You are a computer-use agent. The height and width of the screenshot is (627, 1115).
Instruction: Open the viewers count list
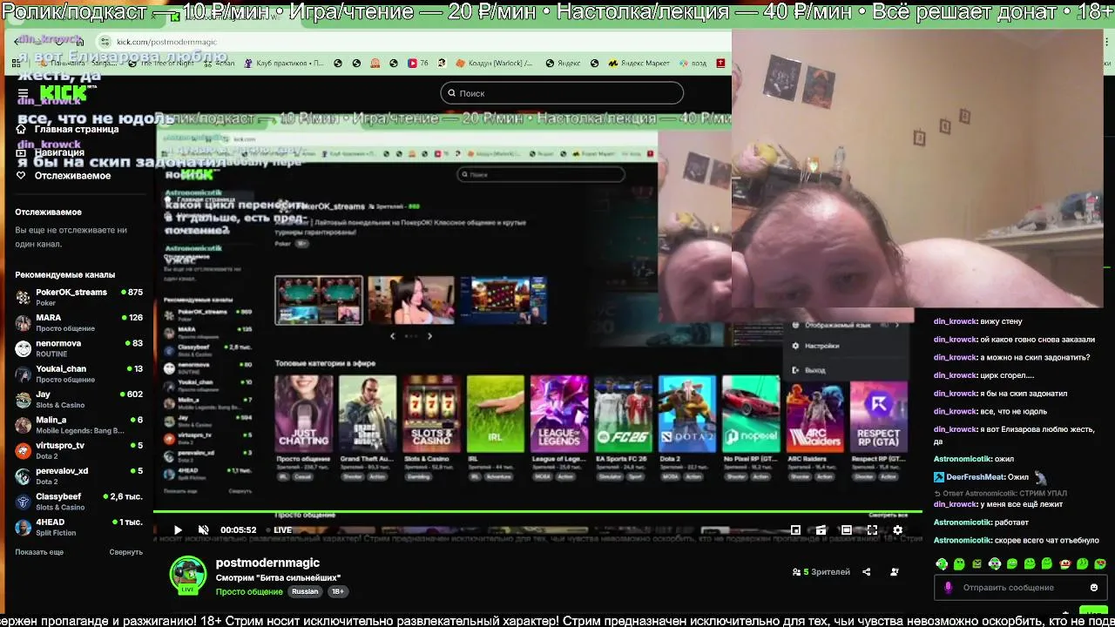[x=821, y=572]
